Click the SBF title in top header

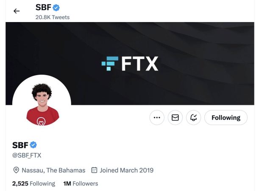(43, 8)
